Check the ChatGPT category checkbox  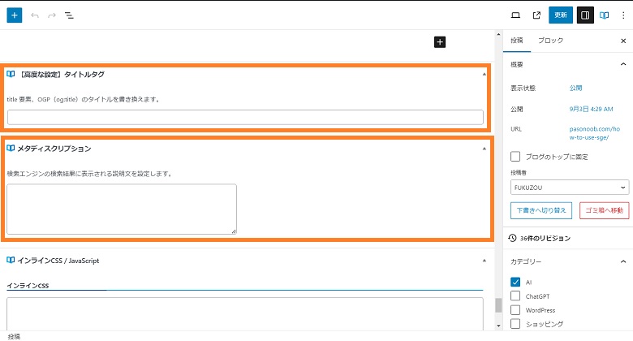515,296
